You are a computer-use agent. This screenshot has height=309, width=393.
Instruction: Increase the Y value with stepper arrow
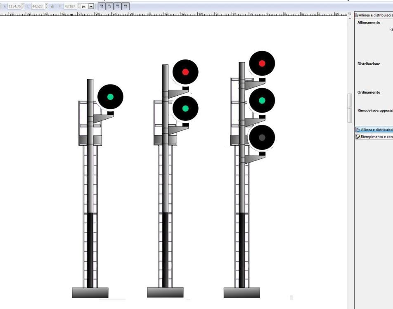23,5
